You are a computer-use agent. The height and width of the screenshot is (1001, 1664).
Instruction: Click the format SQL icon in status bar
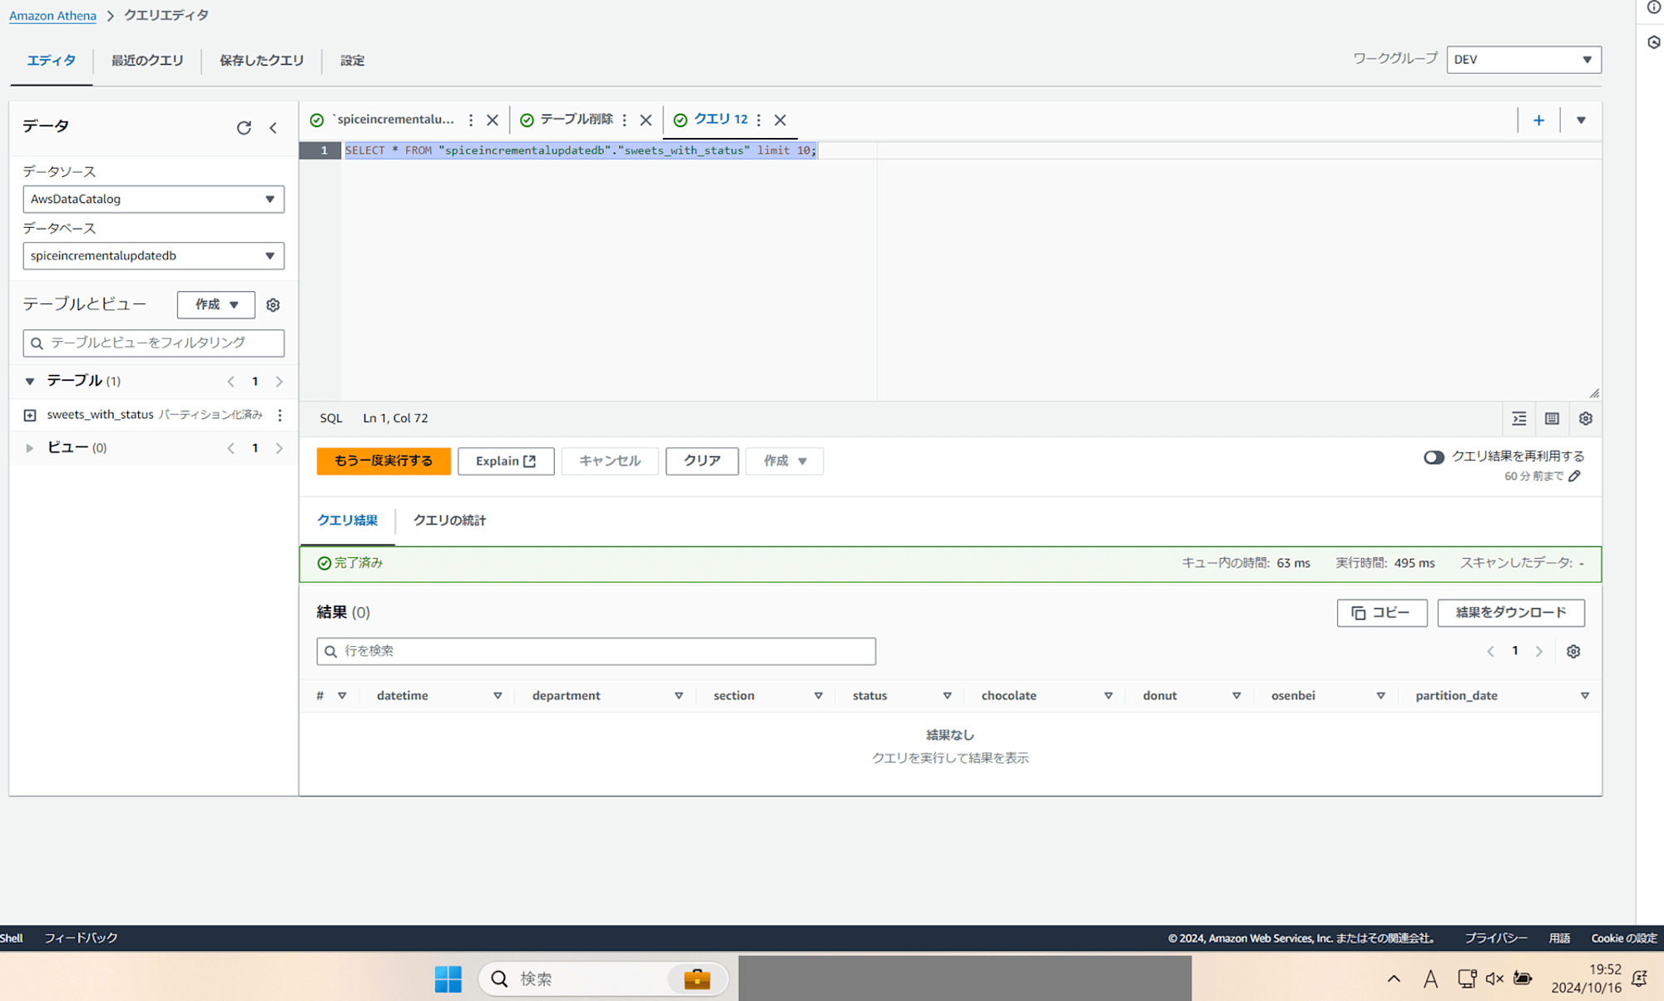1519,417
